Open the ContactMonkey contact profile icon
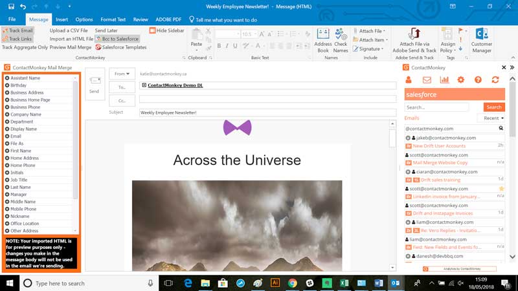 pyautogui.click(x=409, y=80)
